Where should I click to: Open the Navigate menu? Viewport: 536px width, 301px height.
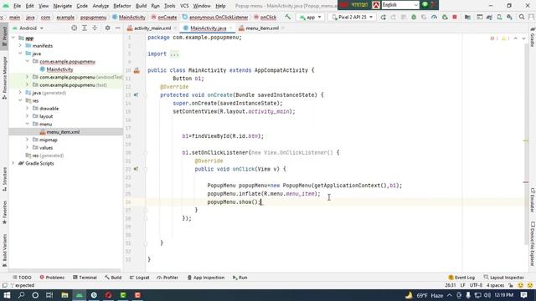click(63, 6)
